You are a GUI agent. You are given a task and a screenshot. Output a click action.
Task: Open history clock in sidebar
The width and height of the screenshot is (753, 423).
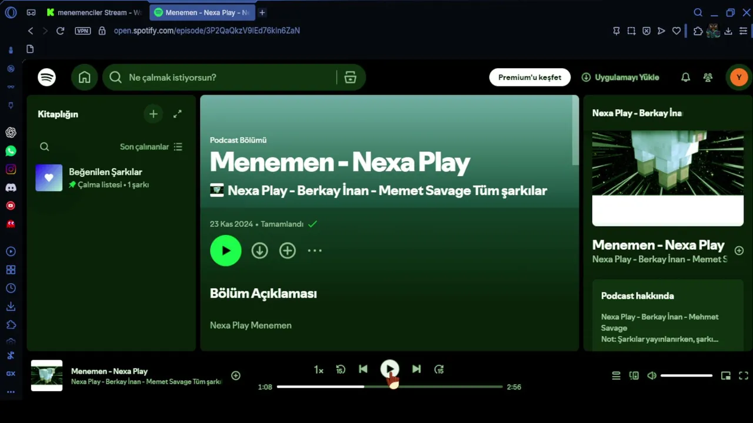[x=11, y=288]
